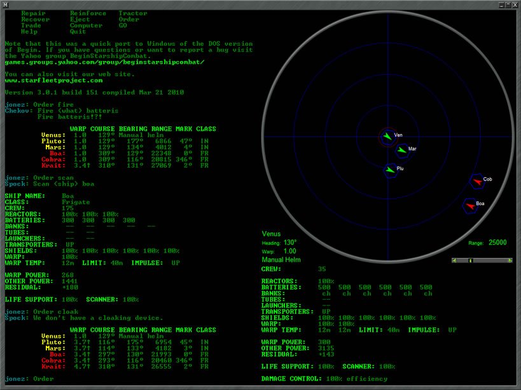Choose the Eject command
Image resolution: width=521 pixels, height=390 pixels.
pos(80,20)
